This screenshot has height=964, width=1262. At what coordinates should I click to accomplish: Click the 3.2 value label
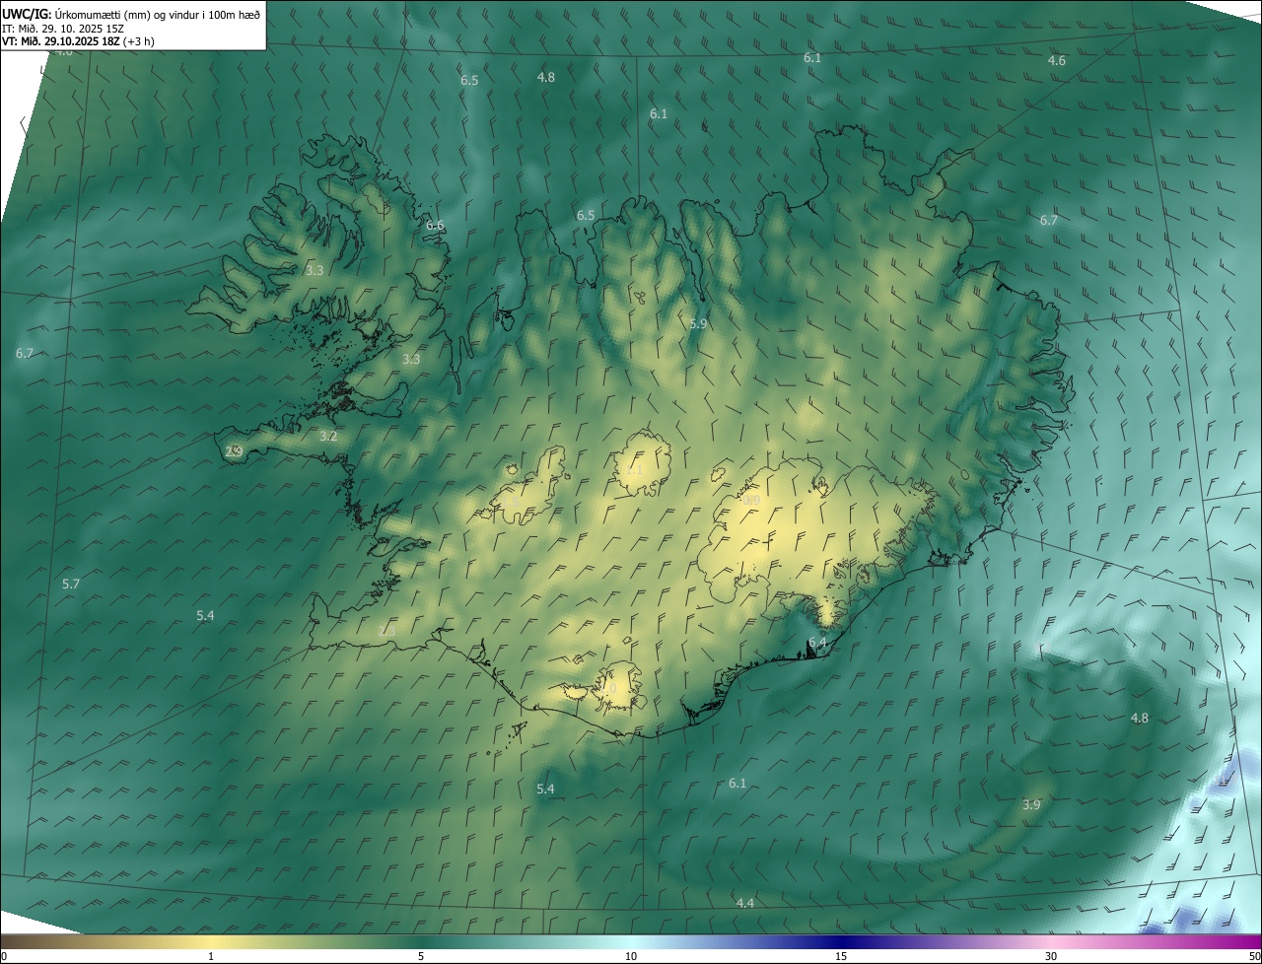click(x=328, y=437)
